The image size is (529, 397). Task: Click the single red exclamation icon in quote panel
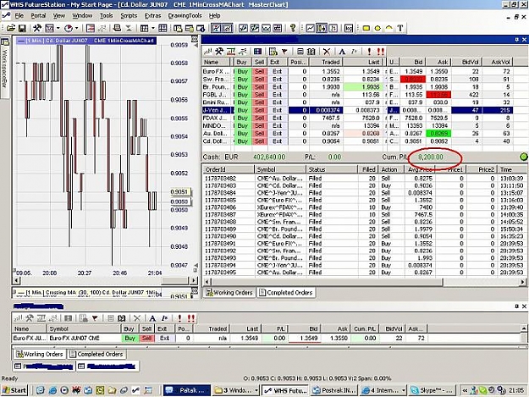click(x=369, y=52)
